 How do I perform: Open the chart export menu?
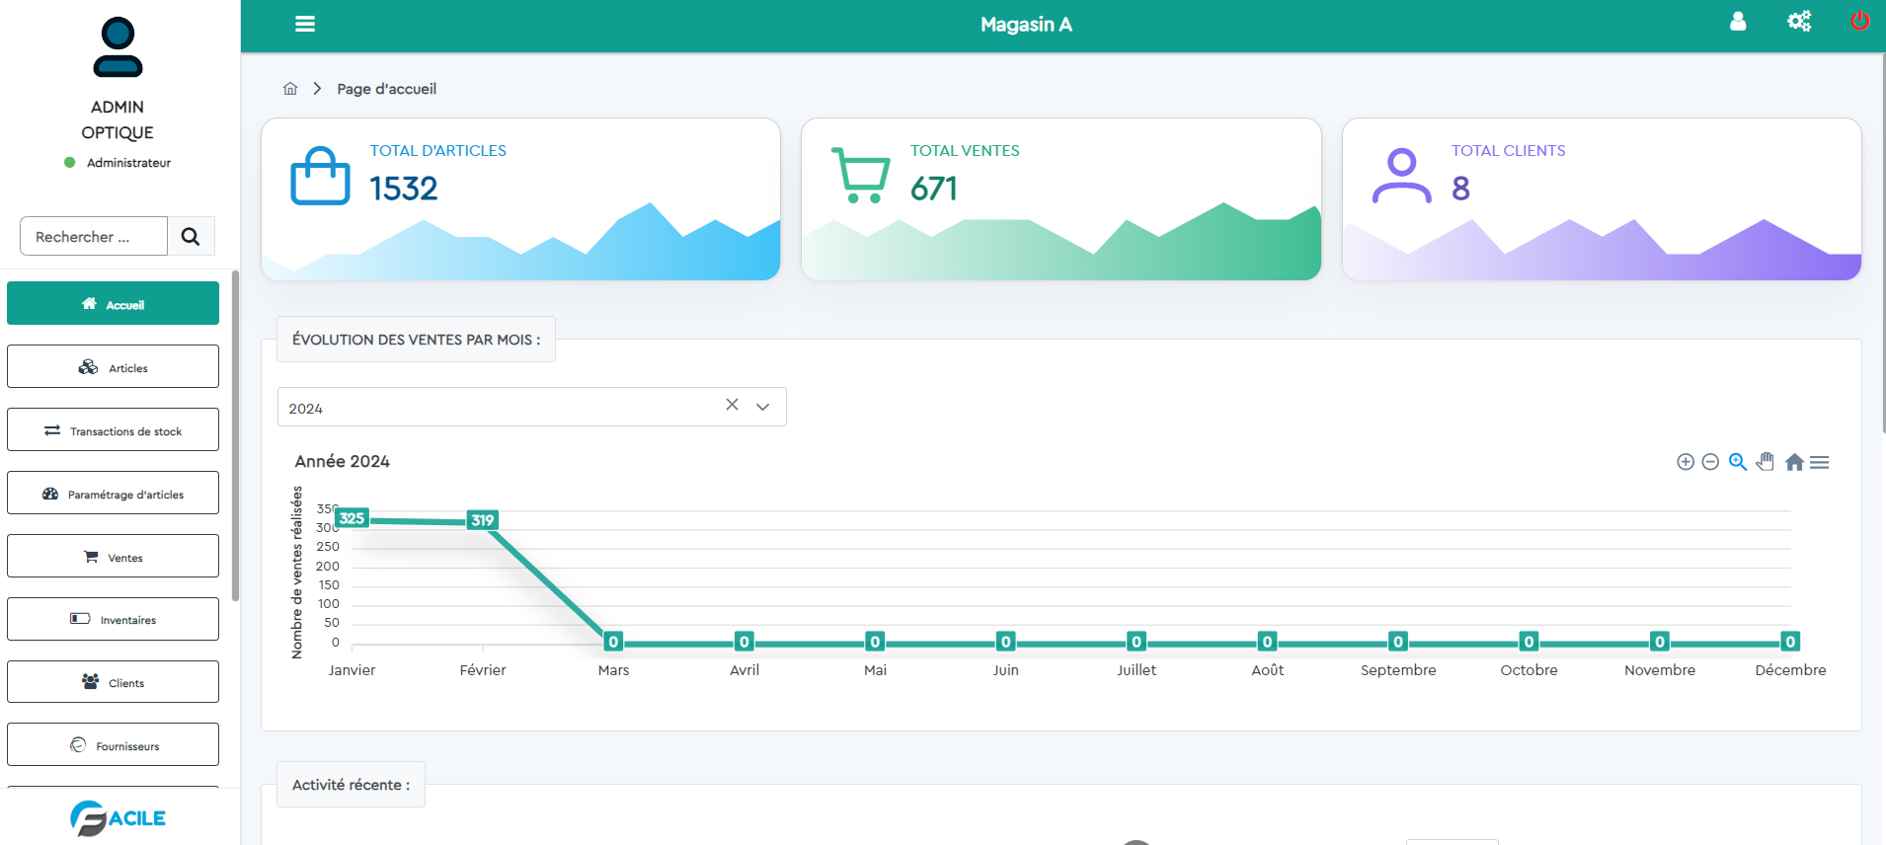tap(1820, 462)
